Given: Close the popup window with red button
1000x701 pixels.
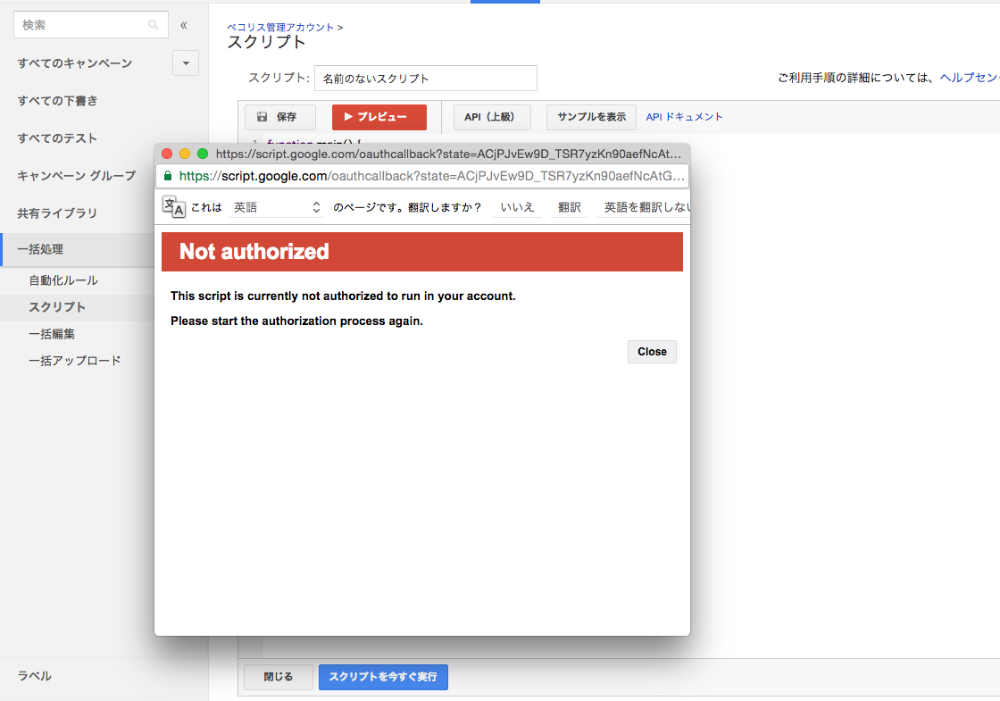Looking at the screenshot, I should 167,154.
